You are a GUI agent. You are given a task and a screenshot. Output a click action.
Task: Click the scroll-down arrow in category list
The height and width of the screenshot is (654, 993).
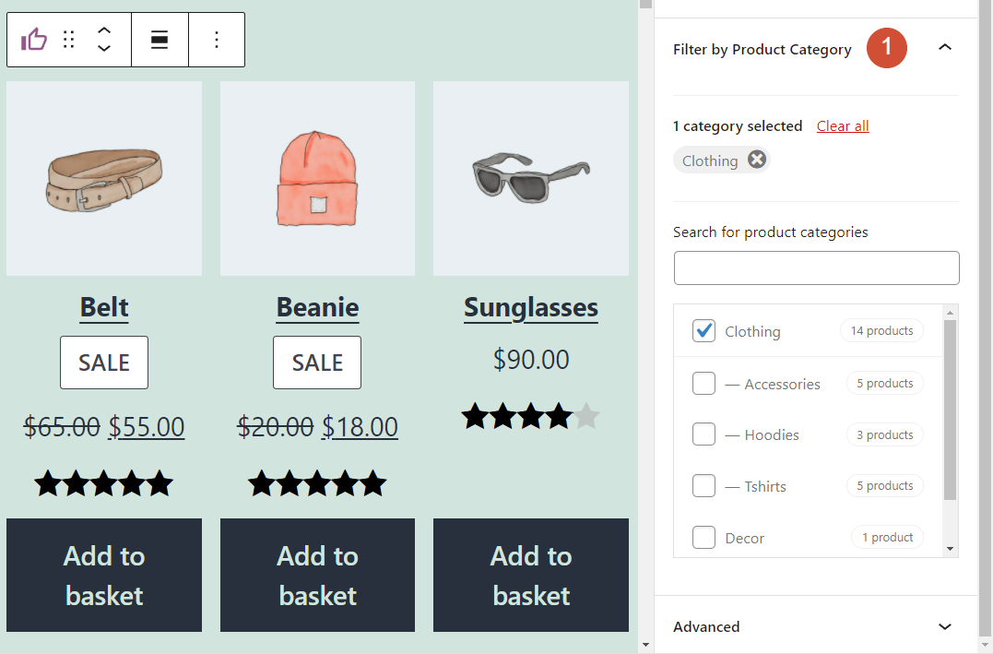point(950,547)
